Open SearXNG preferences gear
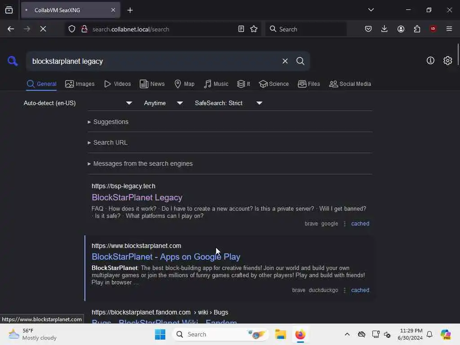Screen dimensions: 460x345 [448, 61]
